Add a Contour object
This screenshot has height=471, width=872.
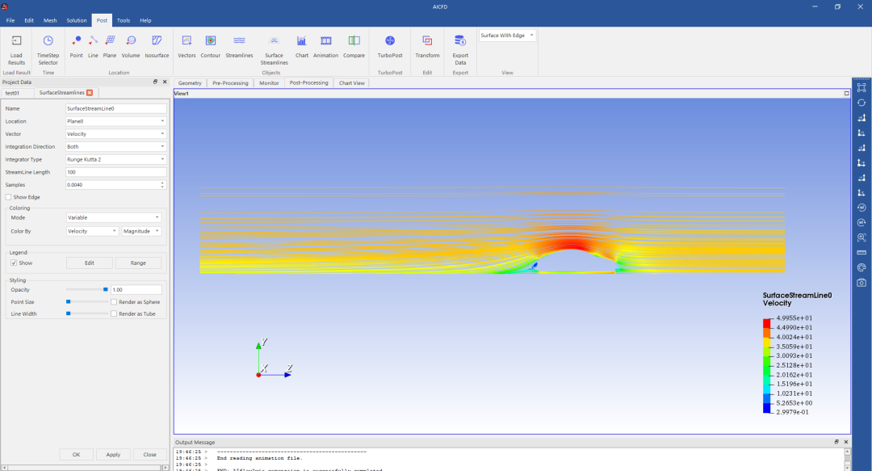click(210, 47)
